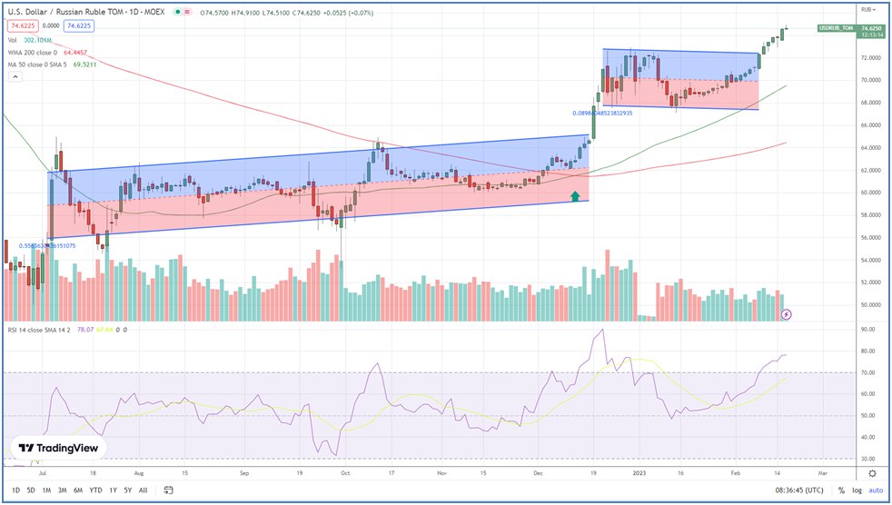
Task: Toggle auto scale mode
Action: [x=876, y=490]
